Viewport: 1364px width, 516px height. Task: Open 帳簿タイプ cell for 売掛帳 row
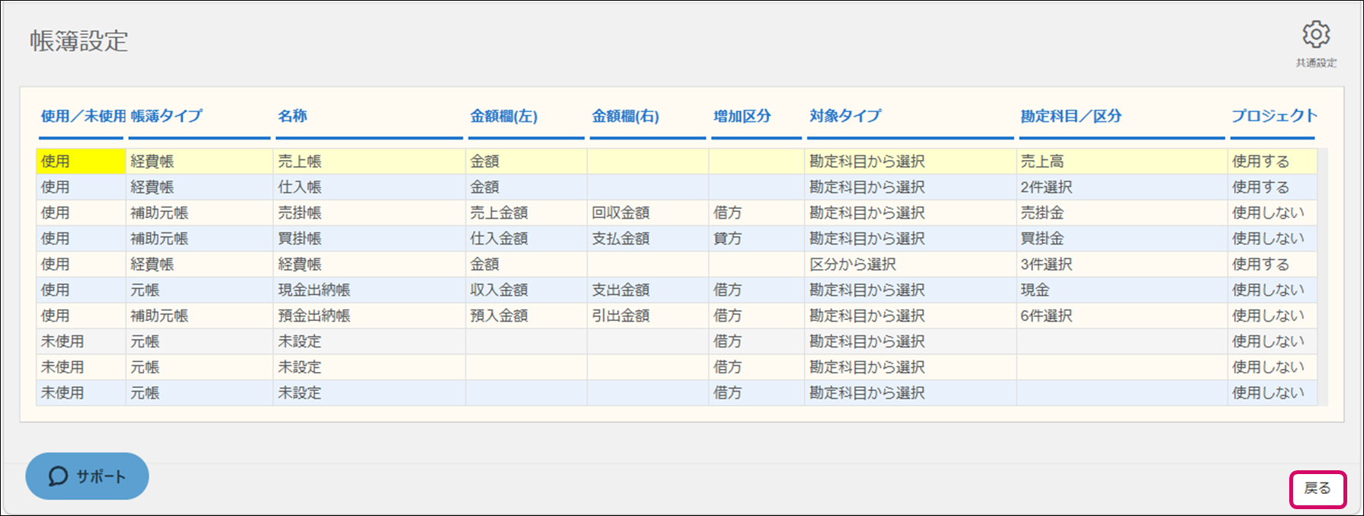pos(199,213)
